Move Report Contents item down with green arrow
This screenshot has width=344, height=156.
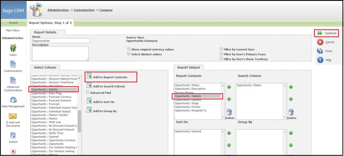point(229,99)
